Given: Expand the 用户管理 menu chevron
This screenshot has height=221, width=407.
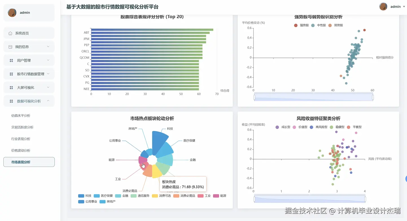Looking at the screenshot, I should coord(48,60).
